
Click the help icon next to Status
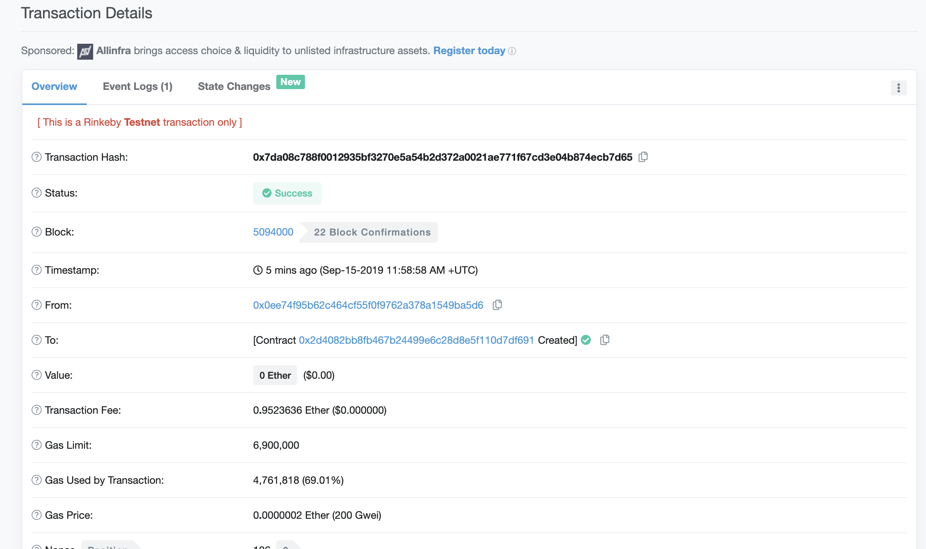click(x=37, y=193)
